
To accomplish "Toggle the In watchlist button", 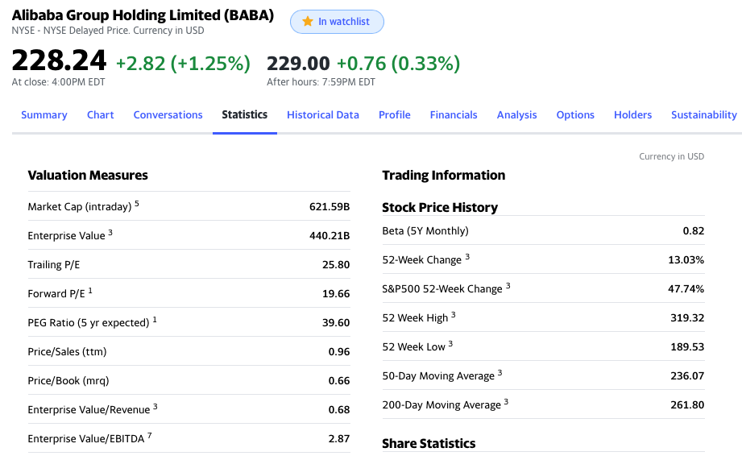I will tap(337, 22).
